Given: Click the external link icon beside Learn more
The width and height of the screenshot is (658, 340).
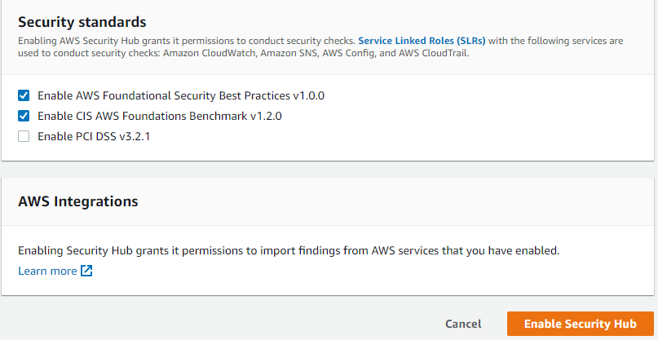Looking at the screenshot, I should 87,271.
